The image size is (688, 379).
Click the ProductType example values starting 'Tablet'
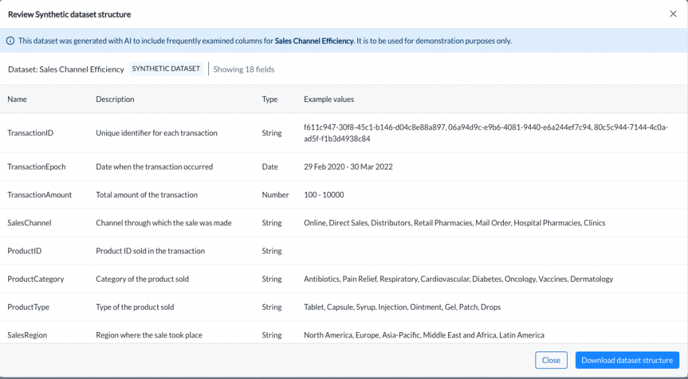tap(402, 307)
